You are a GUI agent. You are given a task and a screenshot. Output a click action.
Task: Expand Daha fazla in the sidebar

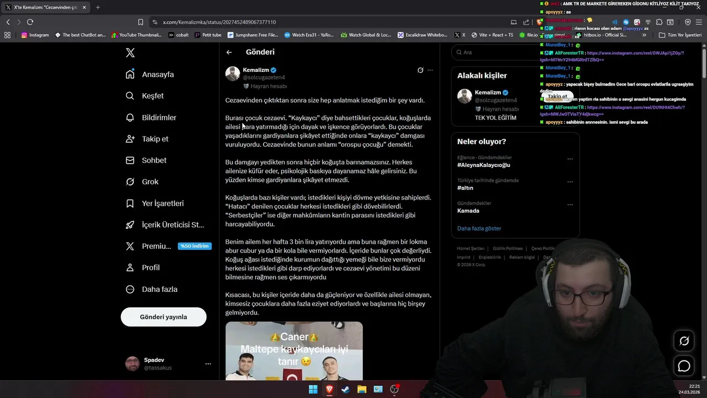(152, 289)
